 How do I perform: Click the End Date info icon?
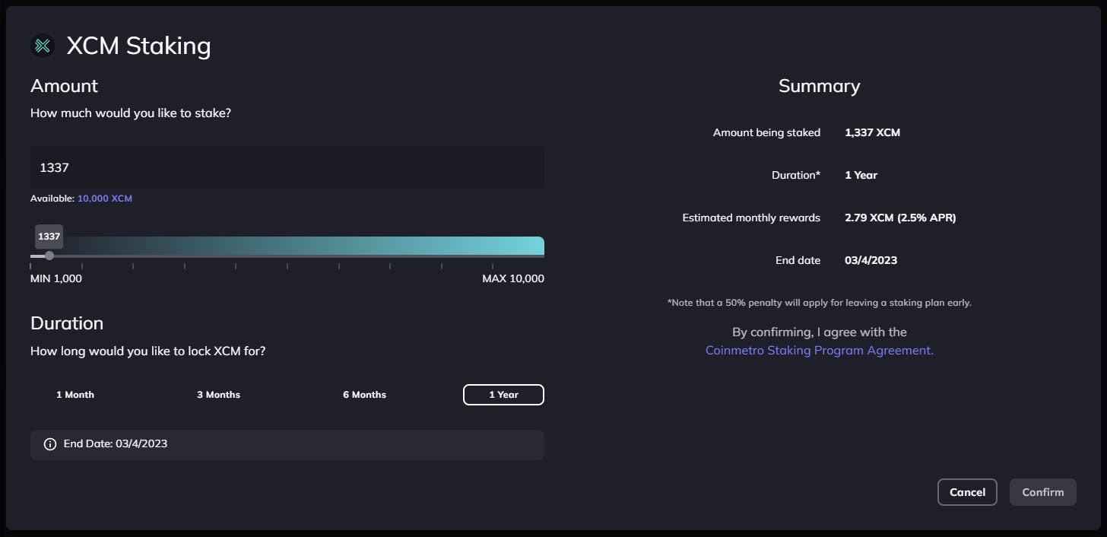point(50,444)
